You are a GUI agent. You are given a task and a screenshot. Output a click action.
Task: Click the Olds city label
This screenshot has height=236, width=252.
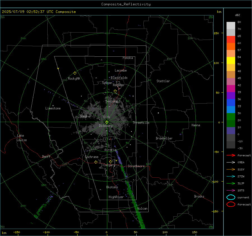107,117
